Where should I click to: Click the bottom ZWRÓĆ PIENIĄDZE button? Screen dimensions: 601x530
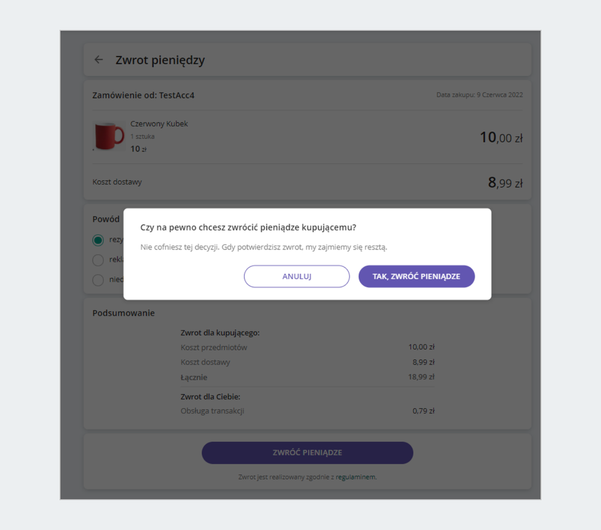pos(307,452)
